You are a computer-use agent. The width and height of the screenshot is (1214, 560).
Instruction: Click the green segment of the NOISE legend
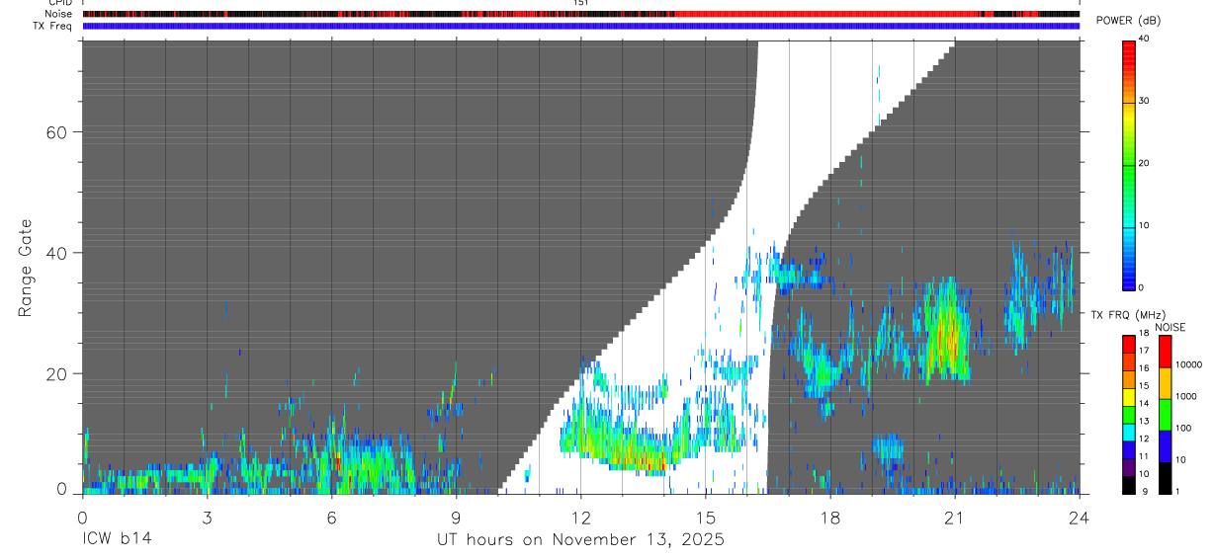(1165, 415)
